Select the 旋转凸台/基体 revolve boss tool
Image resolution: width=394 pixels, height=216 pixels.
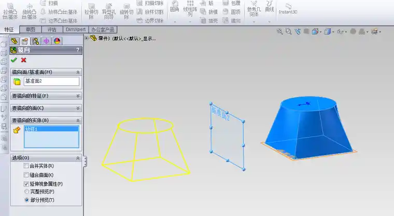[x=29, y=11]
